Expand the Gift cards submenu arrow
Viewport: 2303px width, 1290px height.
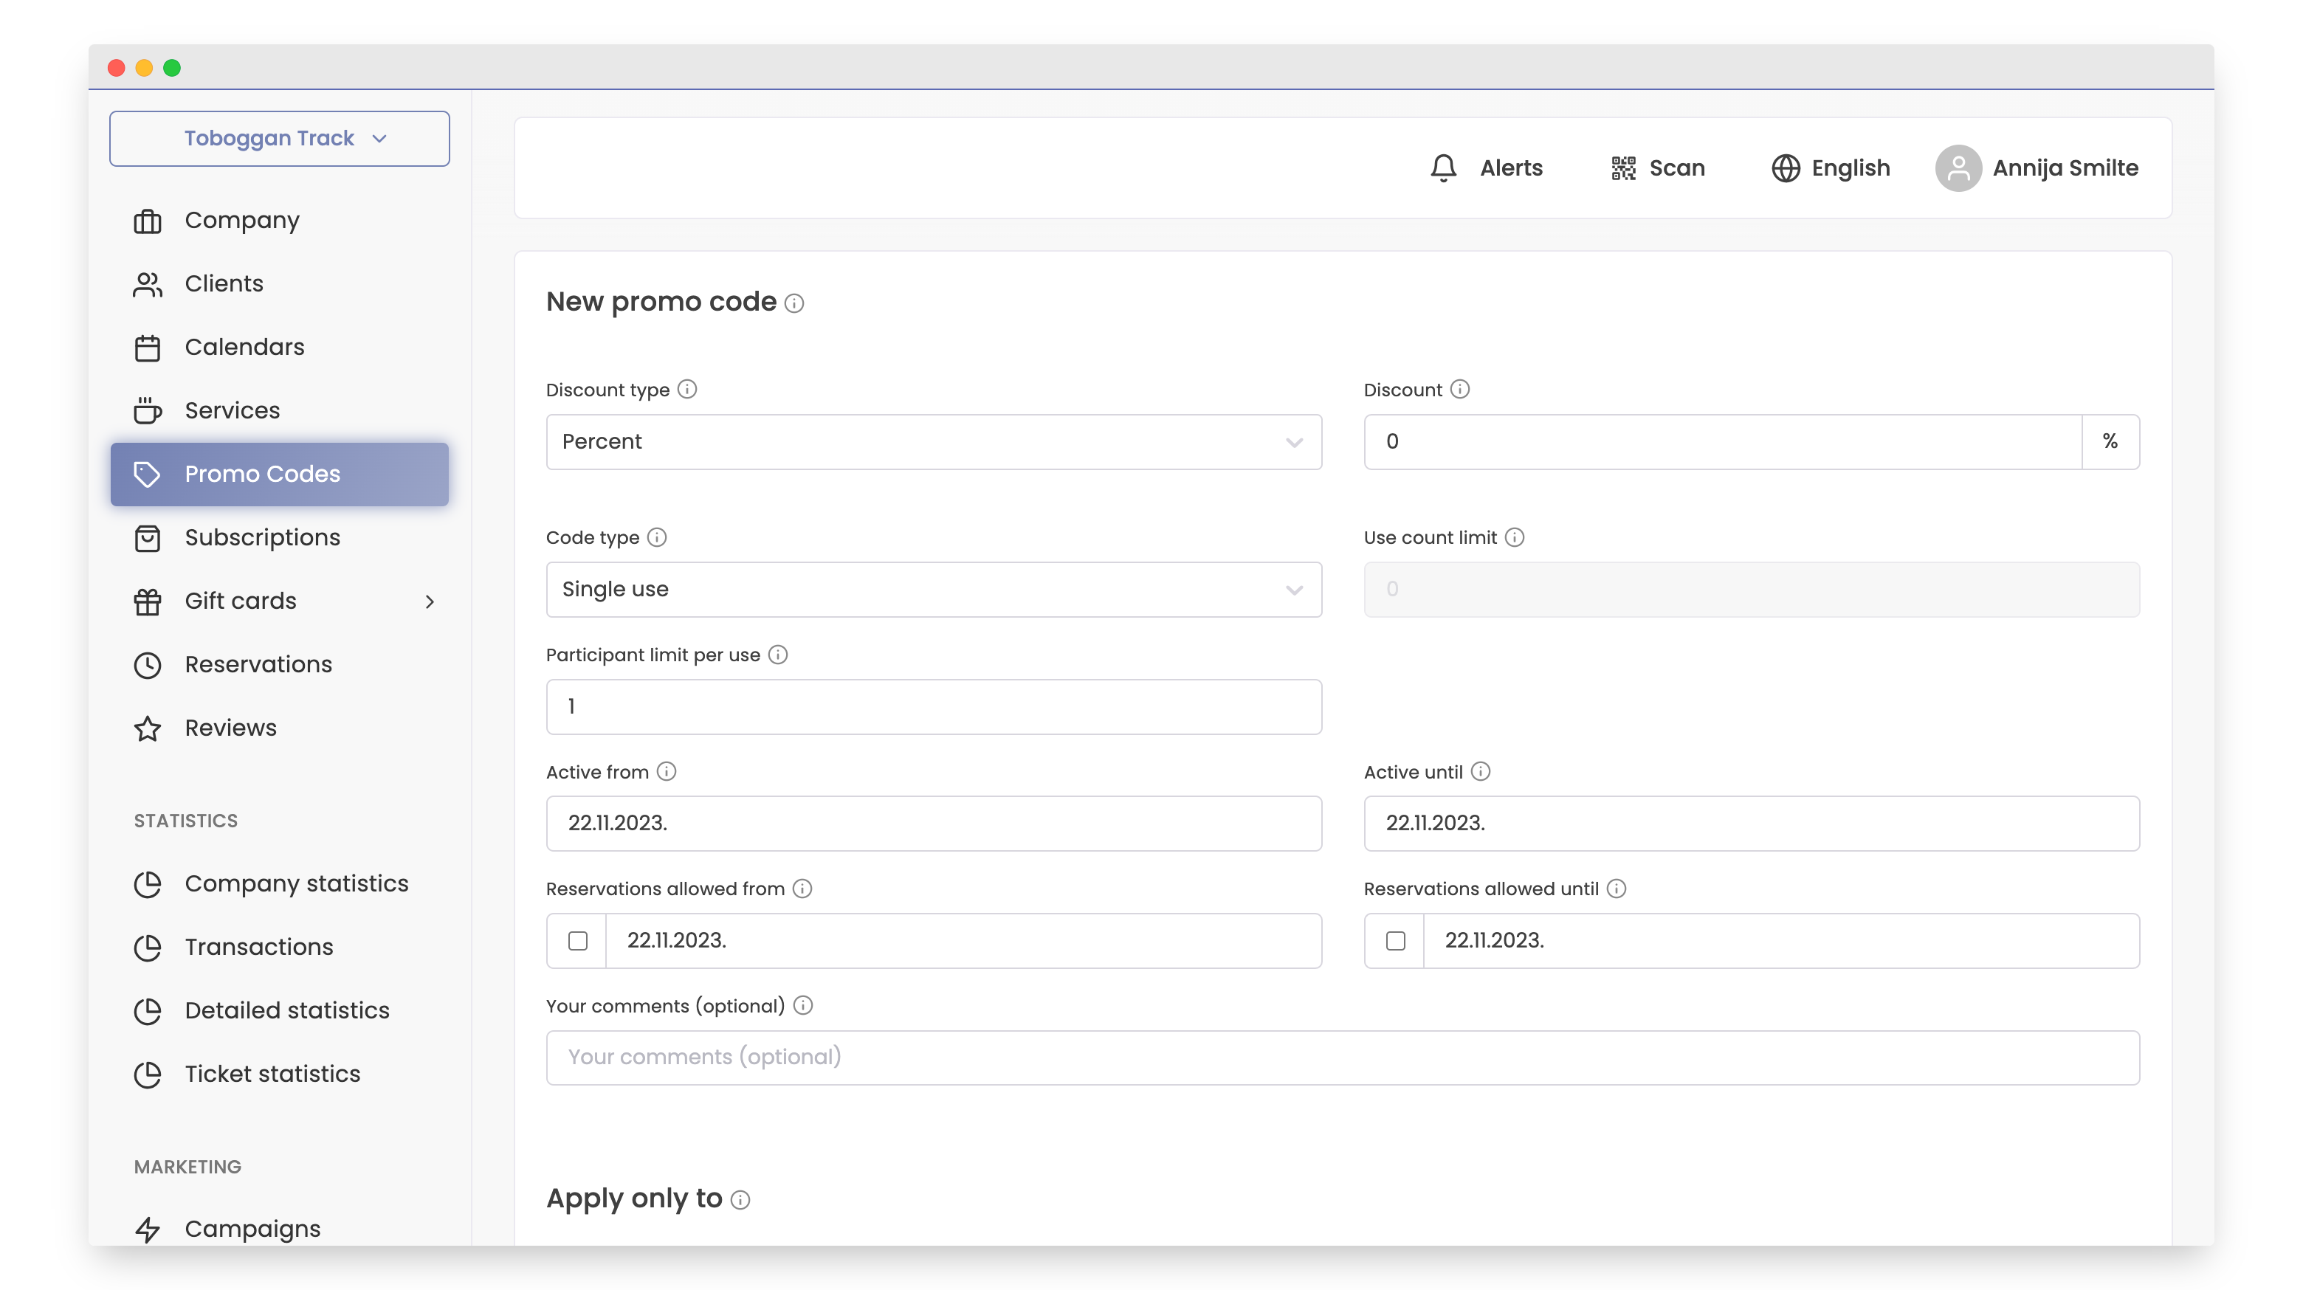coord(430,601)
